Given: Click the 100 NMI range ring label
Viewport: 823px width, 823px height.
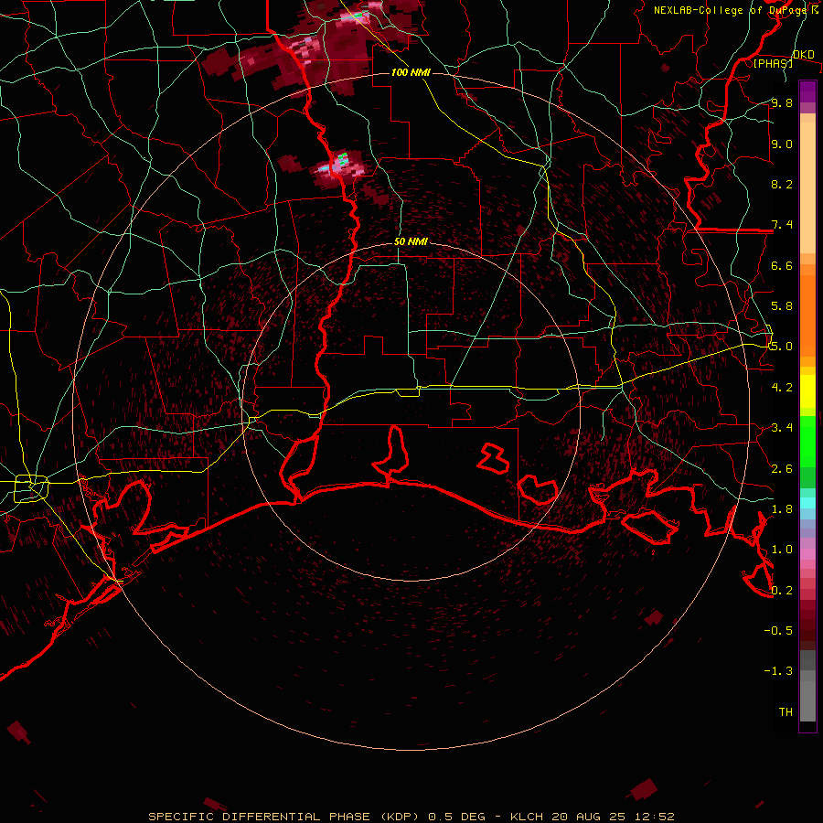Looking at the screenshot, I should (411, 72).
